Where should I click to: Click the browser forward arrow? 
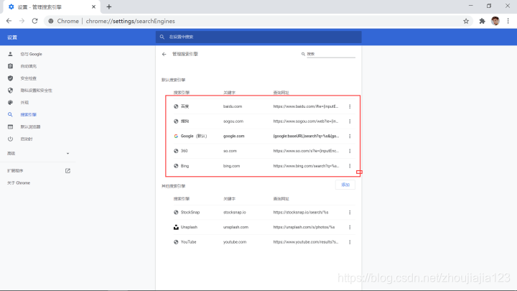click(x=22, y=21)
